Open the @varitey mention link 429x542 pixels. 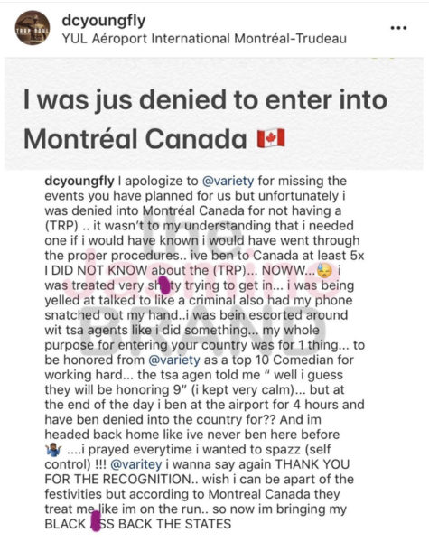[135, 464]
